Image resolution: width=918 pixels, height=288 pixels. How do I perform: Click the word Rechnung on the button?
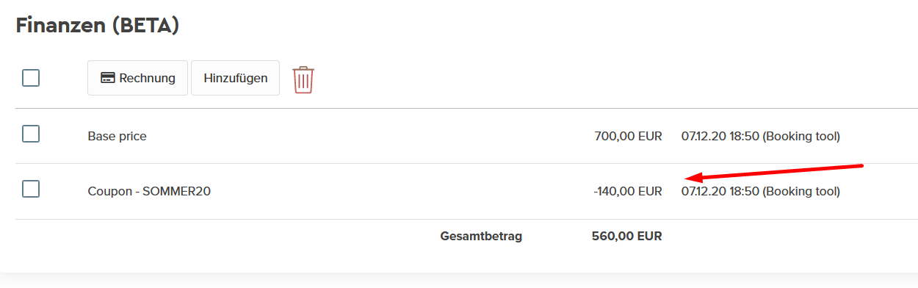click(148, 78)
